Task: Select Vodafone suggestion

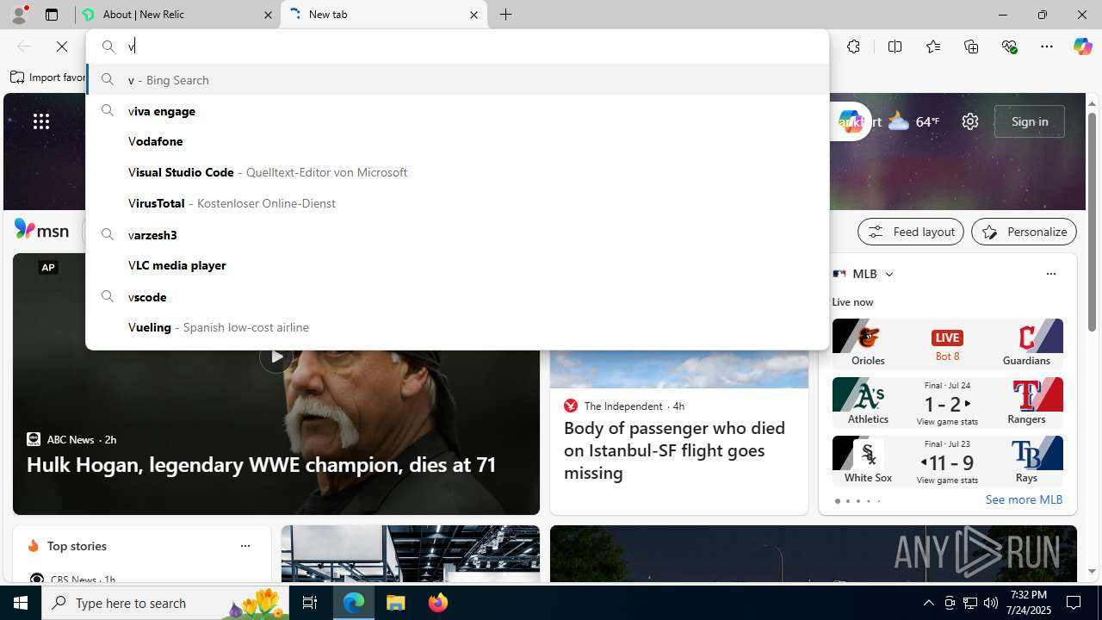Action: point(457,141)
